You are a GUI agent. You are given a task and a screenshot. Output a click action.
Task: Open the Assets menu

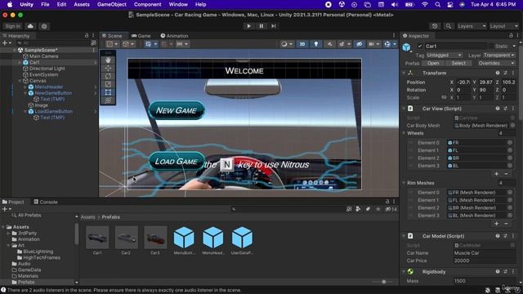82,4
